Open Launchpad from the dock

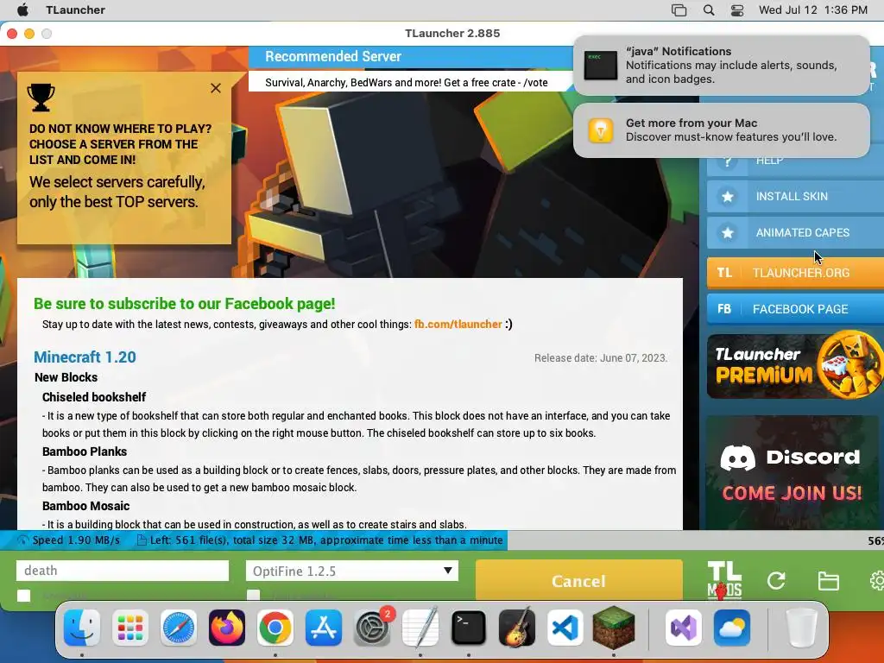click(130, 628)
